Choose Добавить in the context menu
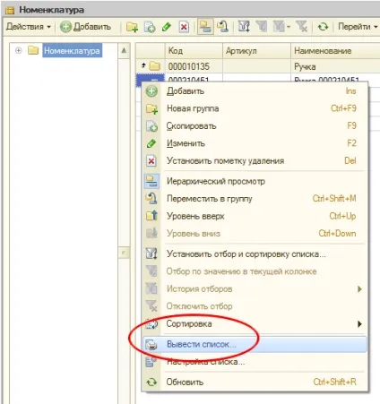The image size is (380, 404). tap(255, 90)
